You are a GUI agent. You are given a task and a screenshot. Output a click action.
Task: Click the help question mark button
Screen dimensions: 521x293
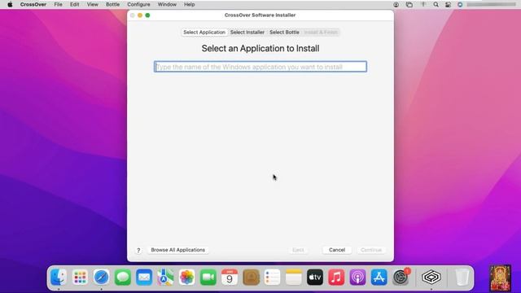138,250
